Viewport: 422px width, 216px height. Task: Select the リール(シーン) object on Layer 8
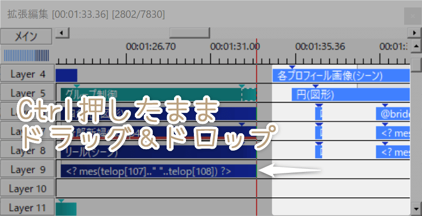pyautogui.click(x=159, y=152)
